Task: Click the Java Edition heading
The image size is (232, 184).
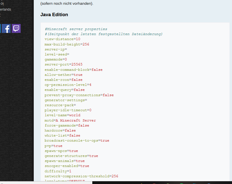Action: coord(54,15)
